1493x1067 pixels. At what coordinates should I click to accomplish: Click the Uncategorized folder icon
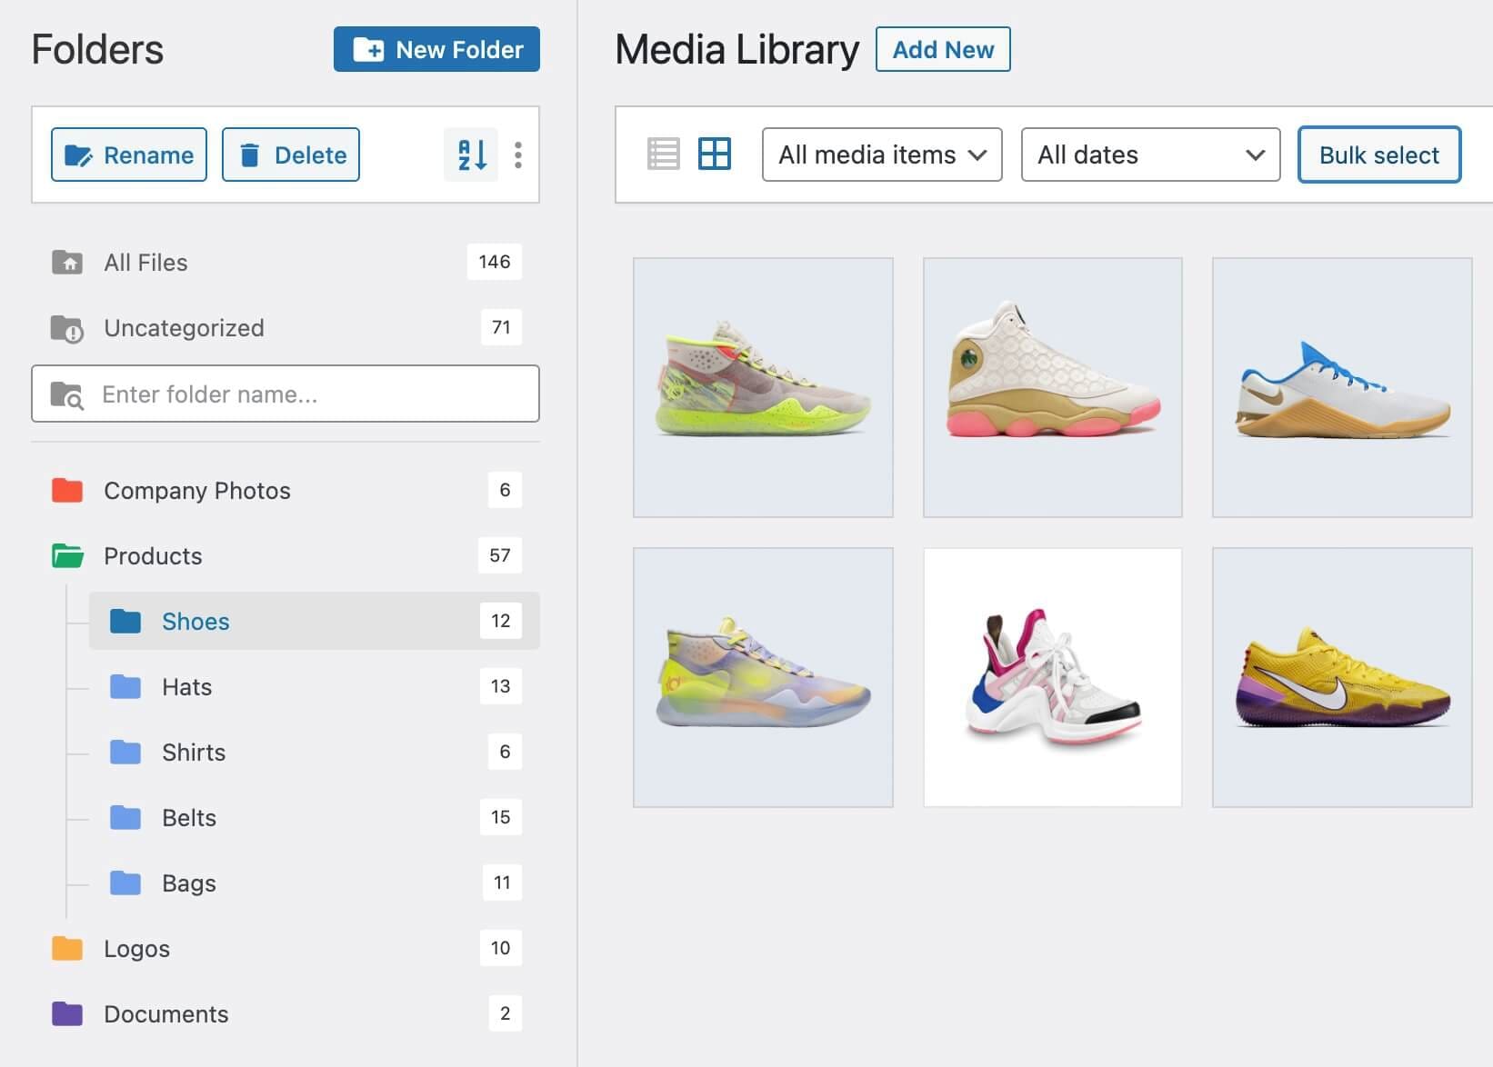tap(67, 327)
